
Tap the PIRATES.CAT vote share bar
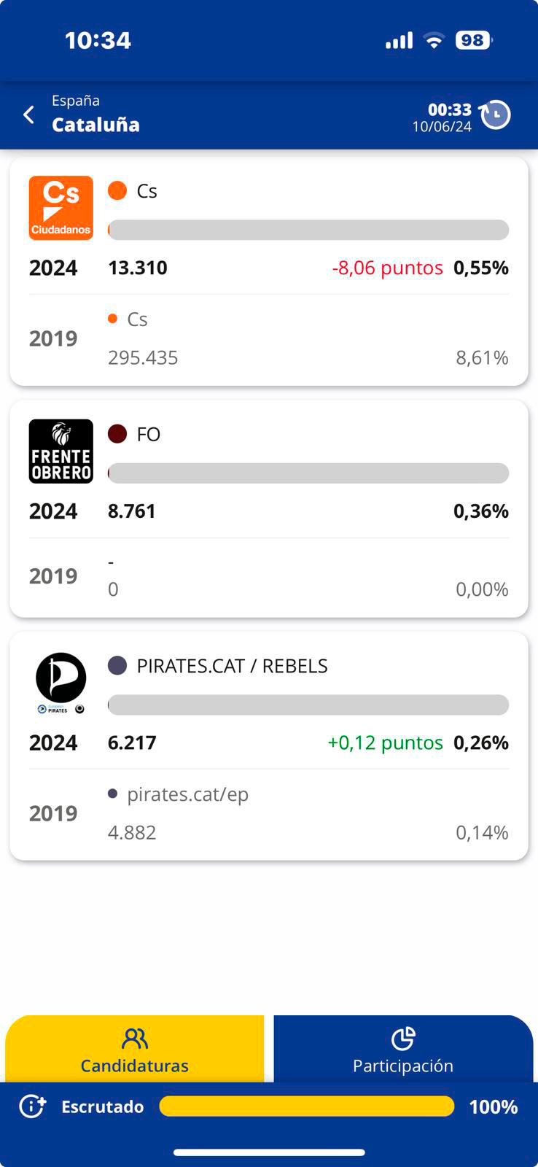[308, 705]
